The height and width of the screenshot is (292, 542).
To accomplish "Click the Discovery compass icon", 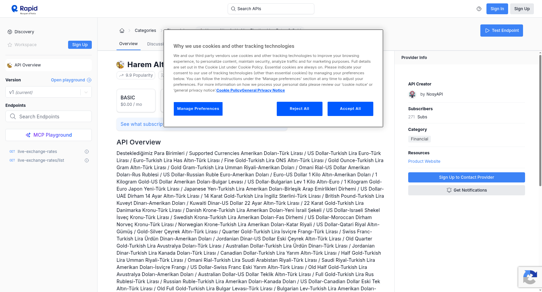I will (10, 32).
